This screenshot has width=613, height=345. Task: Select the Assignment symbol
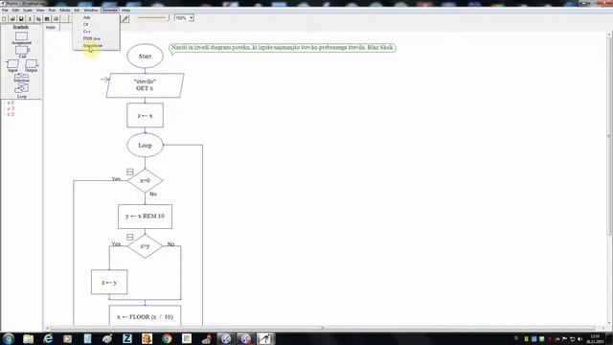click(21, 38)
